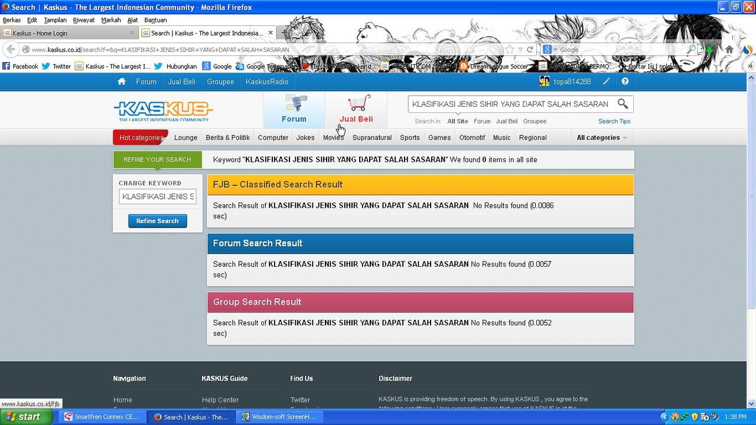Open the search engine dropdown arrow

tap(555, 50)
